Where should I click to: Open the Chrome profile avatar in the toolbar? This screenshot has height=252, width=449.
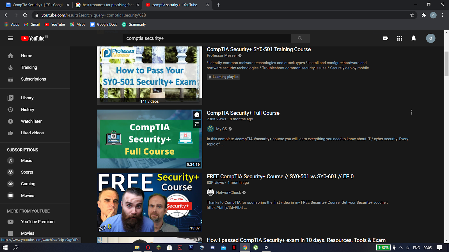[x=433, y=15]
